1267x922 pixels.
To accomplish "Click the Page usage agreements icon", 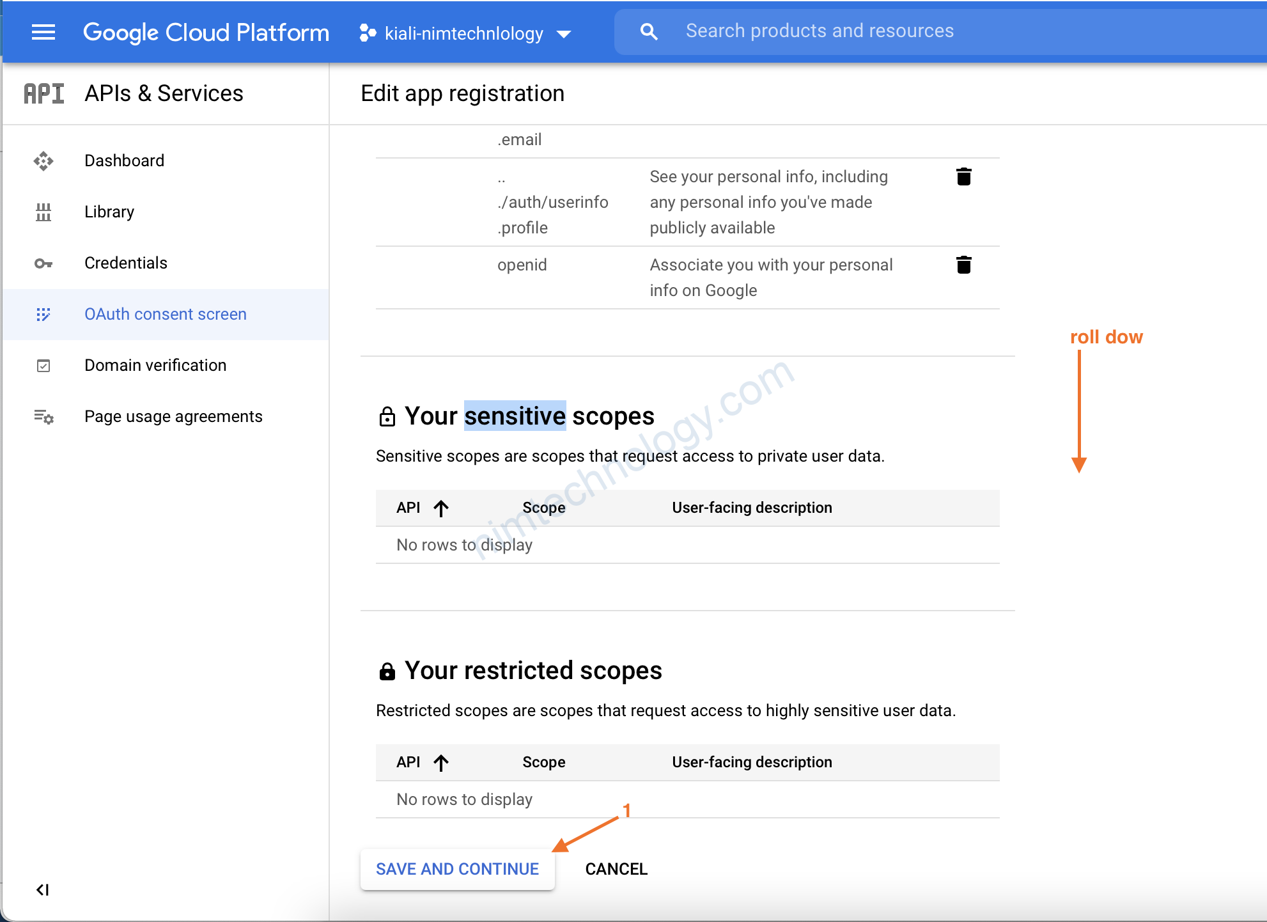I will (x=43, y=417).
